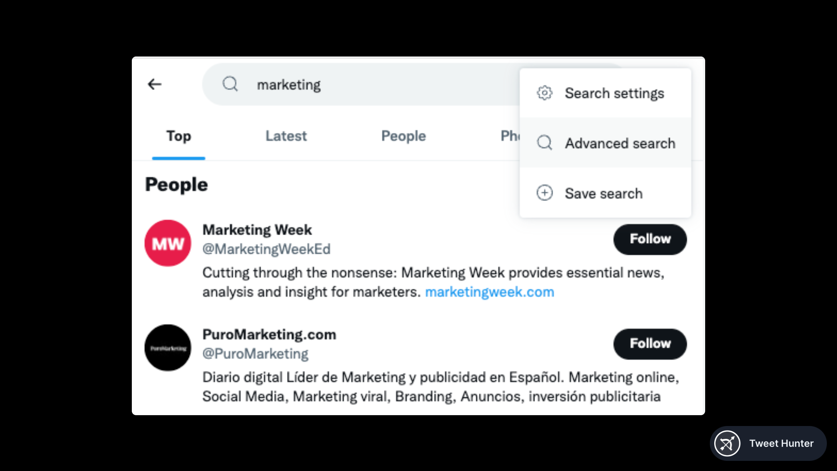Click the @PuroMarketing handle
The width and height of the screenshot is (837, 471).
[x=255, y=354]
